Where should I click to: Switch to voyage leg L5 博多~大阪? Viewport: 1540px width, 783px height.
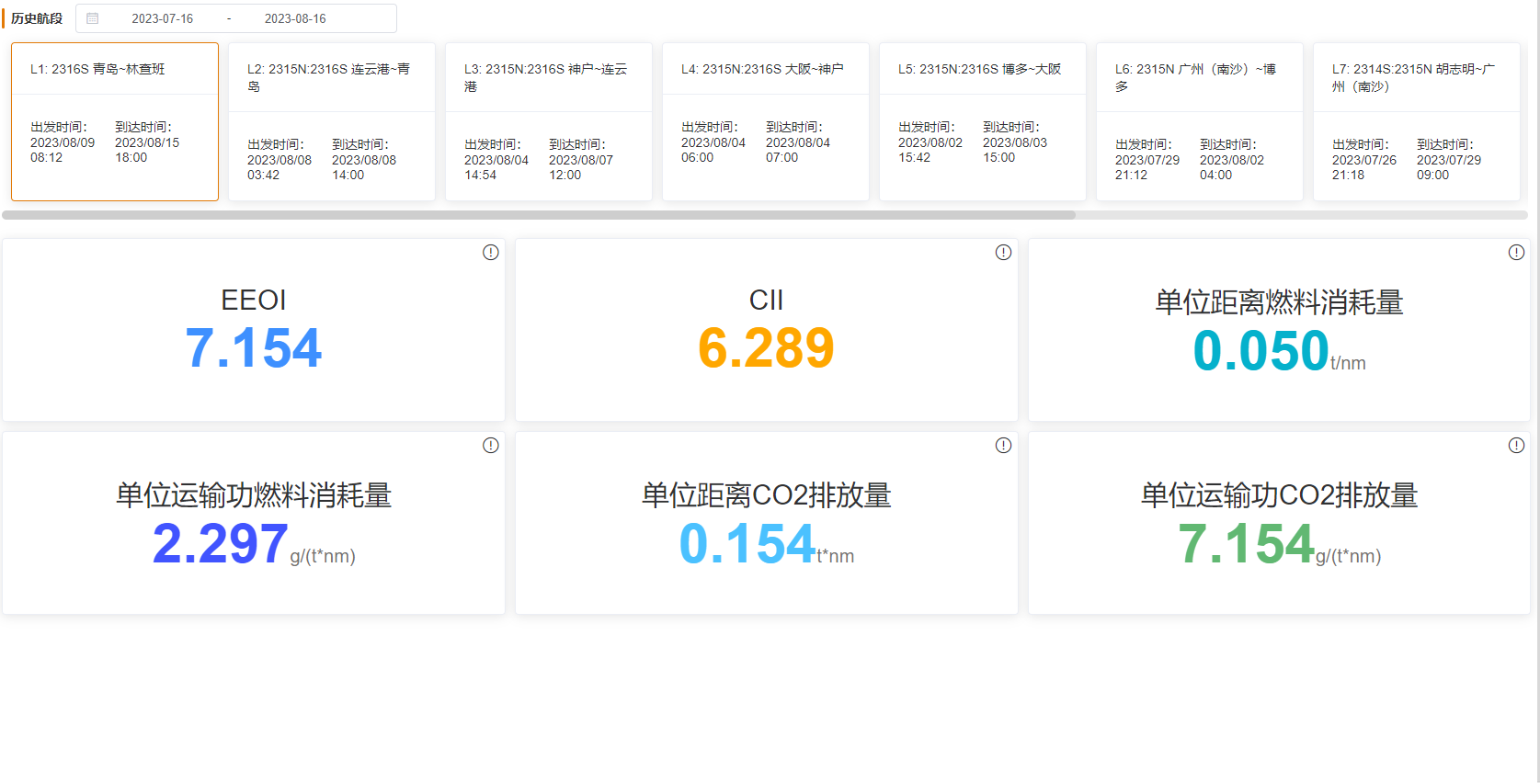click(x=982, y=121)
